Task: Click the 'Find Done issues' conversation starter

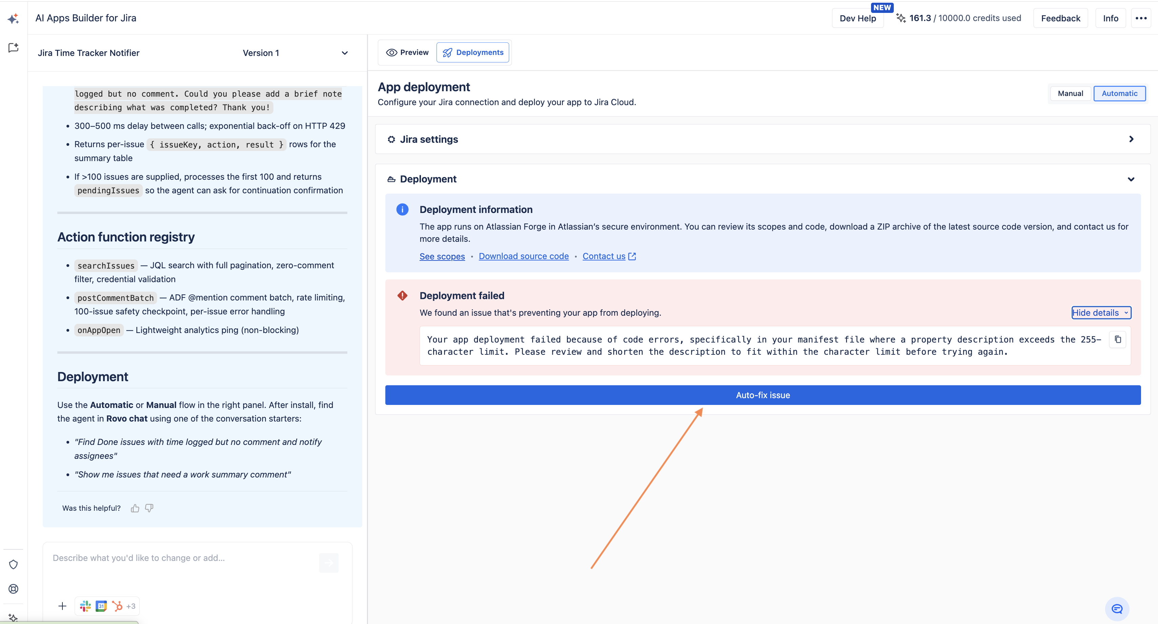Action: point(198,449)
